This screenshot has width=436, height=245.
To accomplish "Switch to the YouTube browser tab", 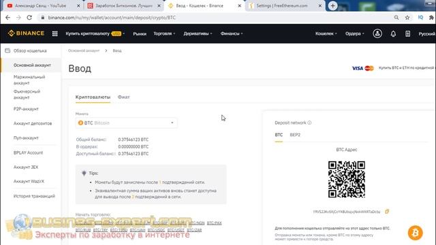I will [40, 5].
